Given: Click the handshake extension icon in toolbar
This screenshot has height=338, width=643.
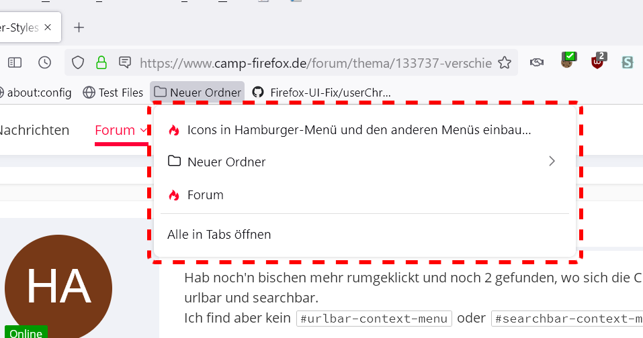Looking at the screenshot, I should (x=536, y=62).
